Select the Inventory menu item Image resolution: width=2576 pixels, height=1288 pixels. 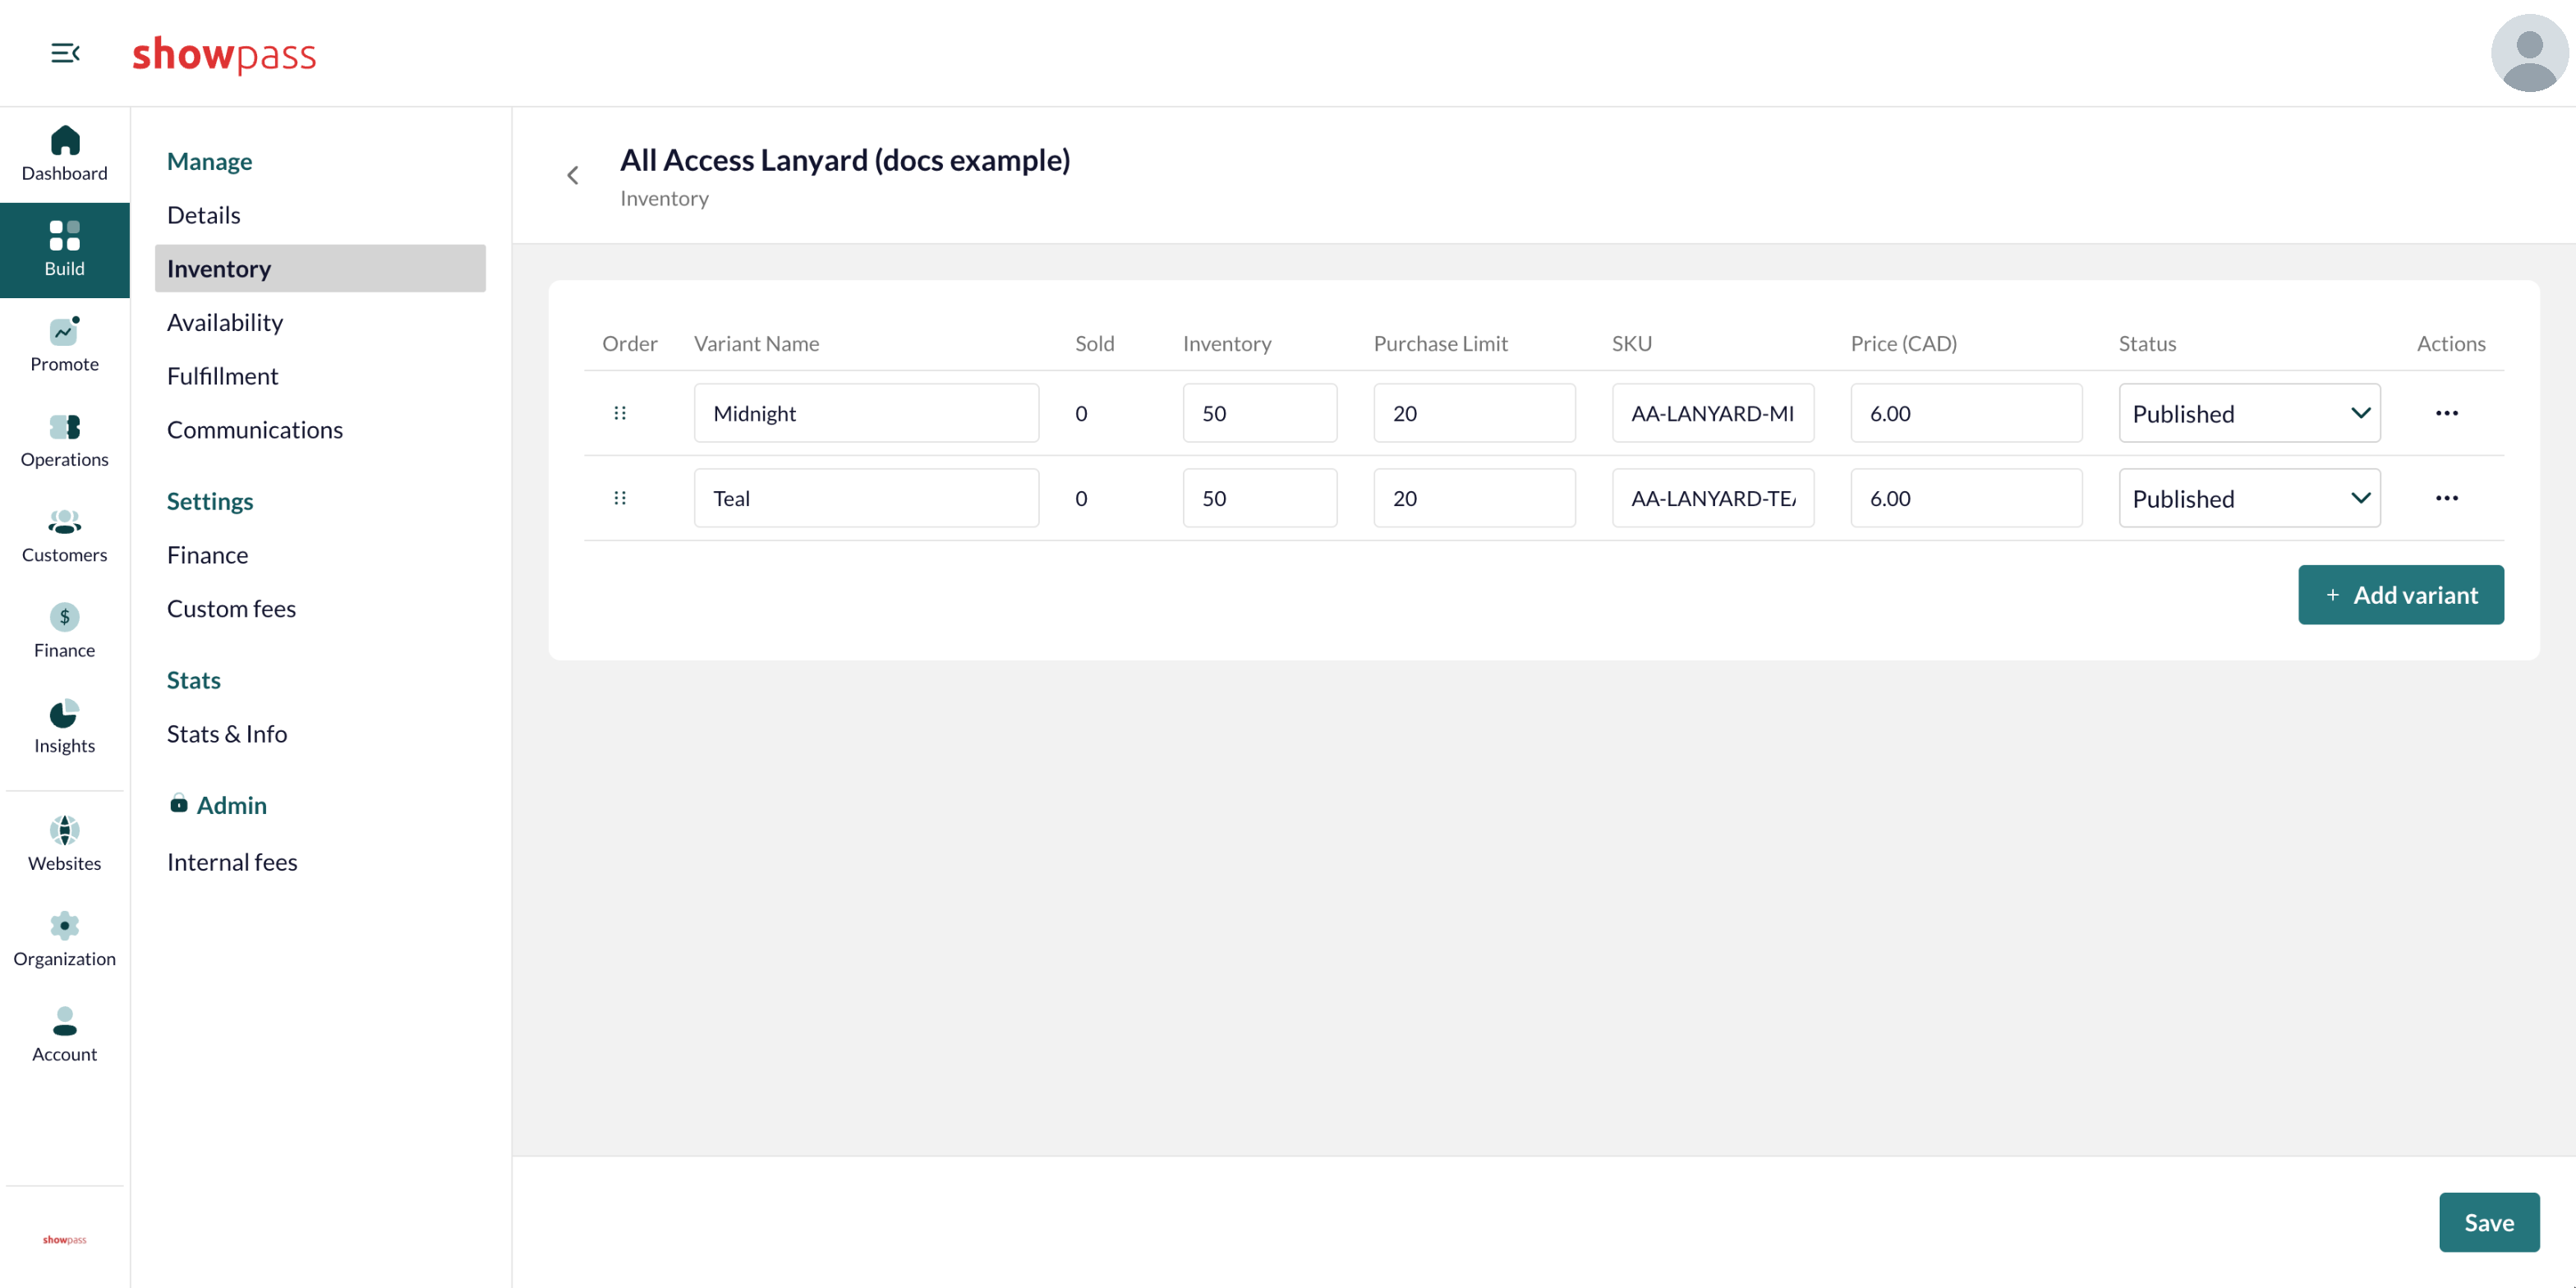(320, 269)
